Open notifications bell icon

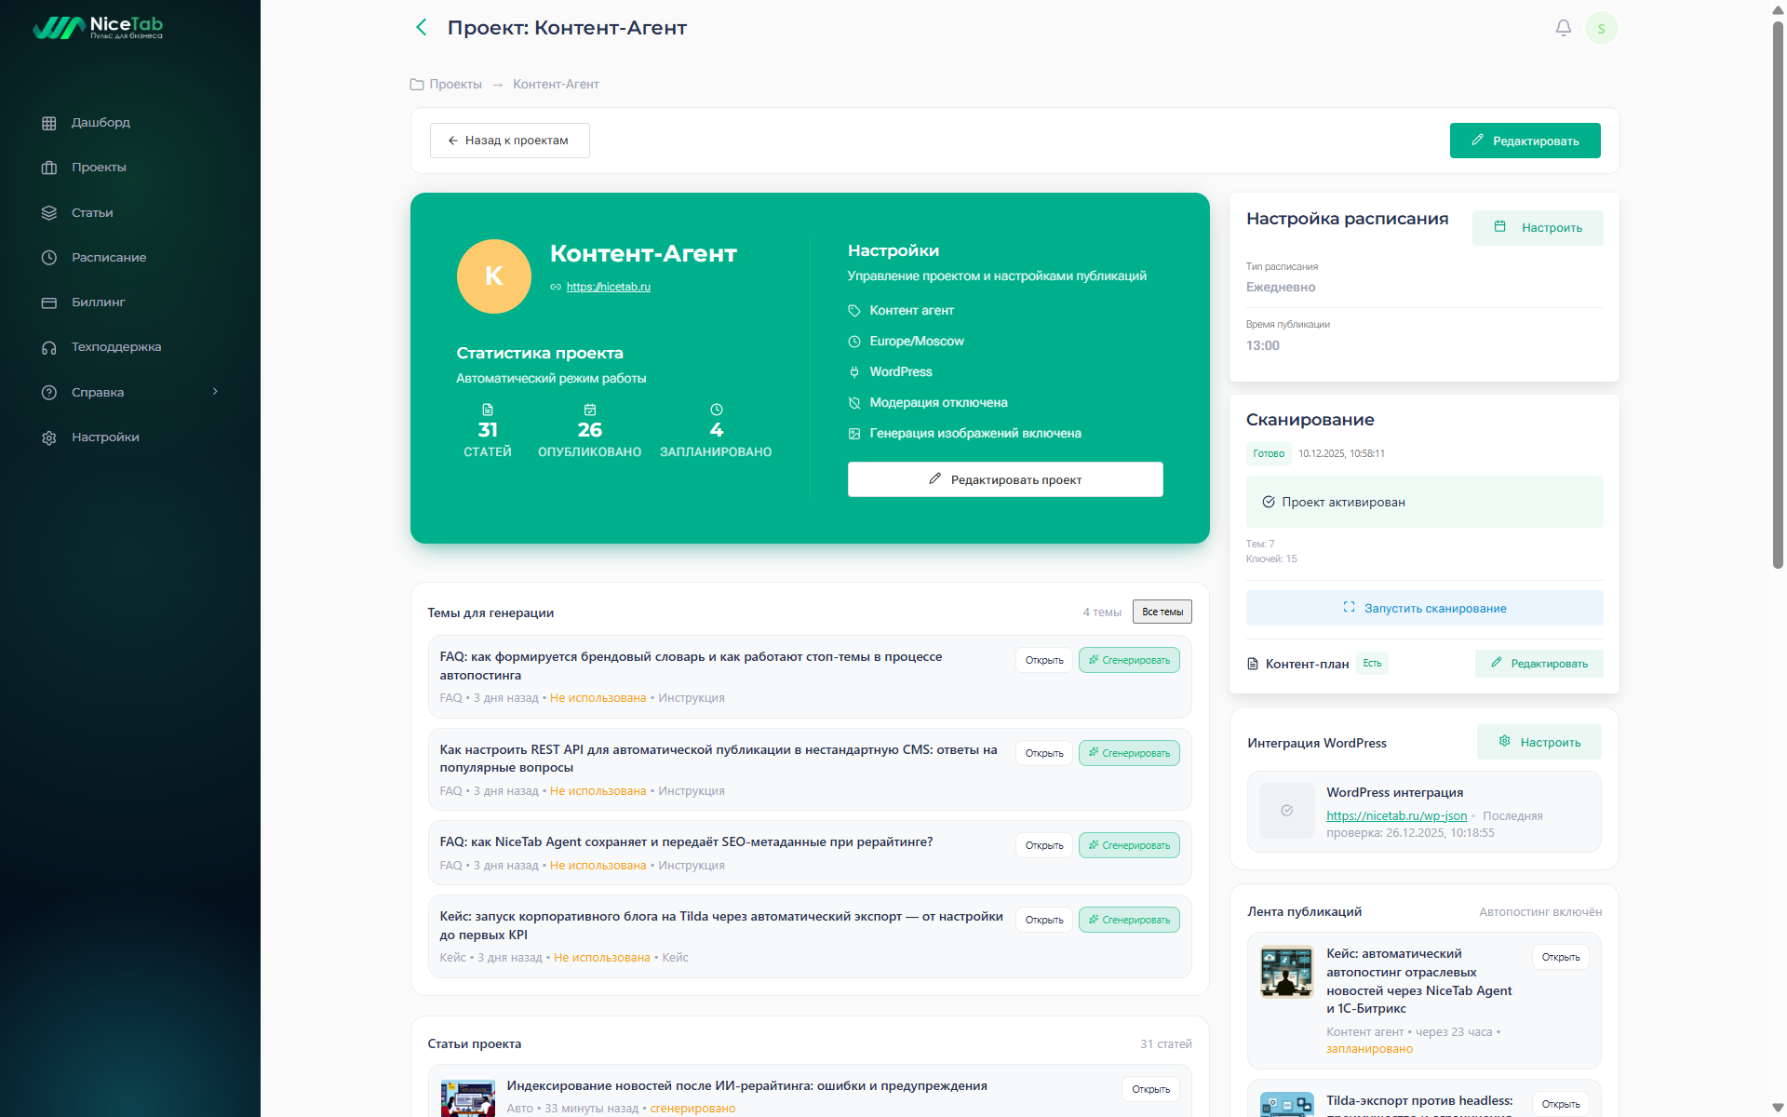[x=1564, y=28]
